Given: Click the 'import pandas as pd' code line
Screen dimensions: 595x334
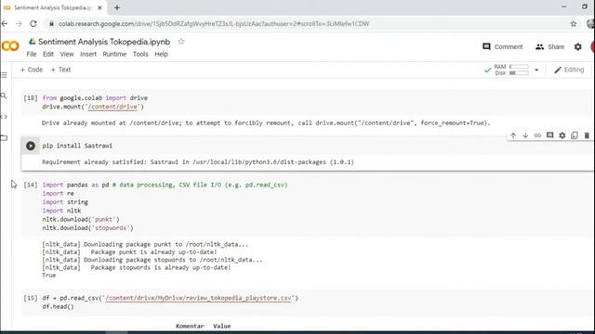Looking at the screenshot, I should coord(165,185).
